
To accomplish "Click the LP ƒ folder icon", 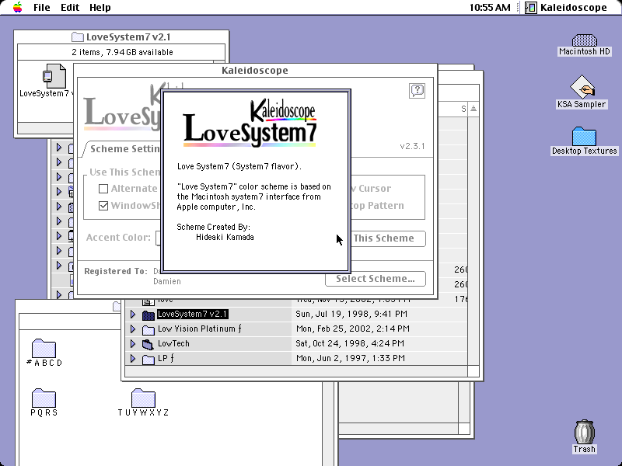I will (x=148, y=359).
